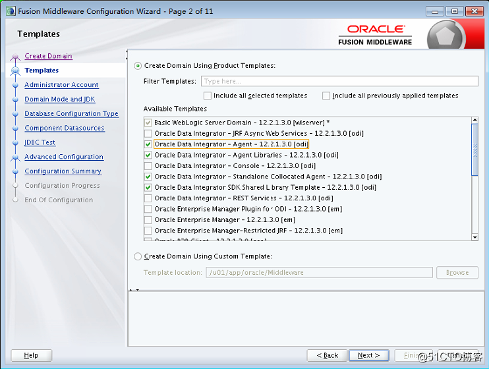Viewport: 489px width, 369px height.
Task: Click the Templates step node icon
Action: [x=15, y=71]
